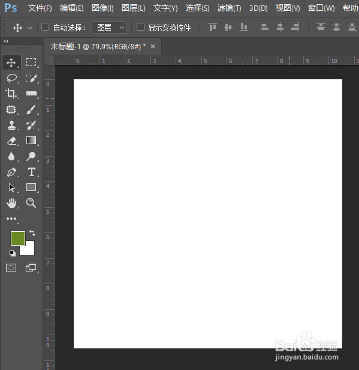Open the Edit Toolbar three-dots menu

pyautogui.click(x=11, y=219)
